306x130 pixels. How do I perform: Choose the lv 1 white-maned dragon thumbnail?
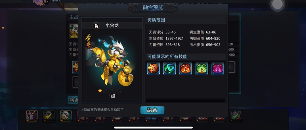[x=66, y=116]
